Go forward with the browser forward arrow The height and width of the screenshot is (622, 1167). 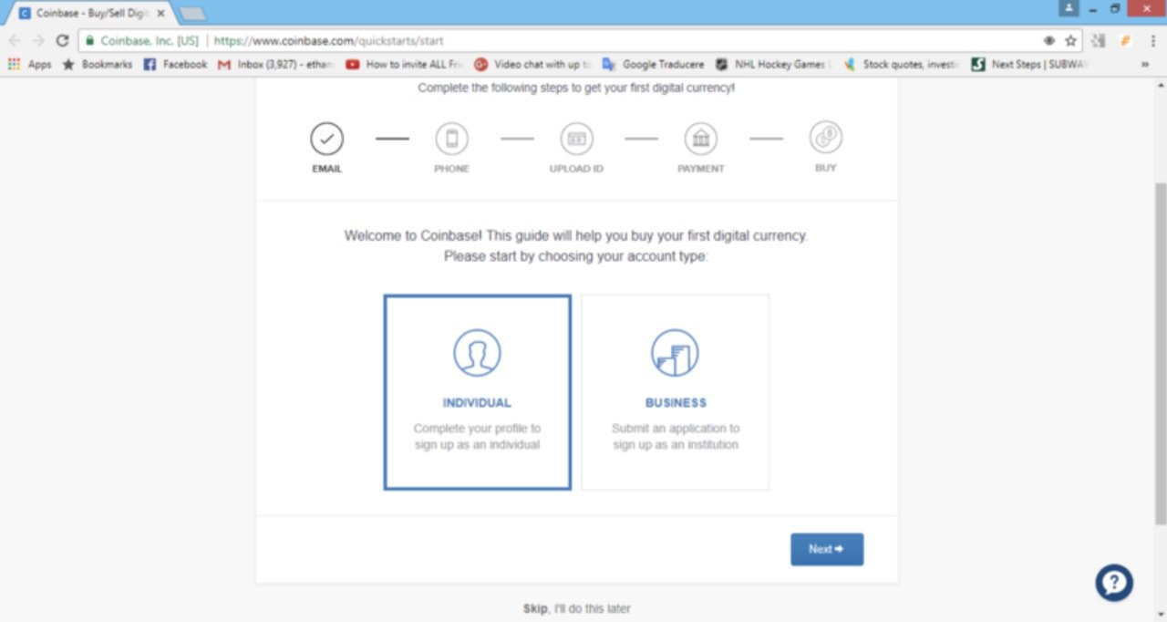(38, 40)
